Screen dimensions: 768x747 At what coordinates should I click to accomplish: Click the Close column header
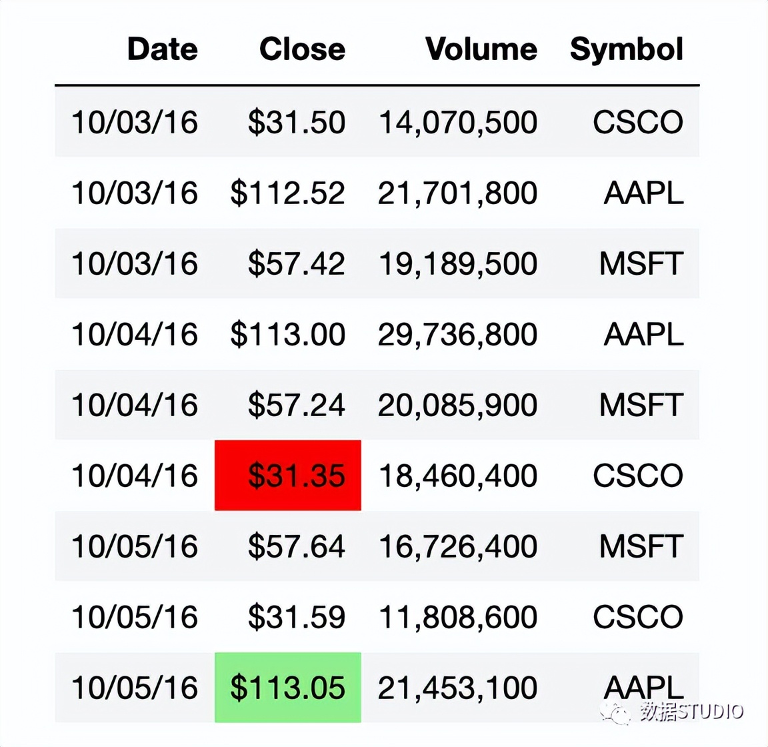point(302,49)
